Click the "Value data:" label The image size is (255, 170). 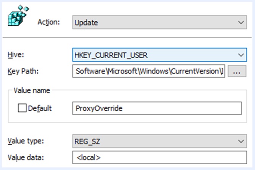26,156
